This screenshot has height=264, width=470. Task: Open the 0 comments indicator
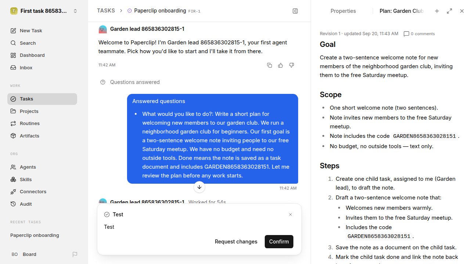click(x=419, y=34)
